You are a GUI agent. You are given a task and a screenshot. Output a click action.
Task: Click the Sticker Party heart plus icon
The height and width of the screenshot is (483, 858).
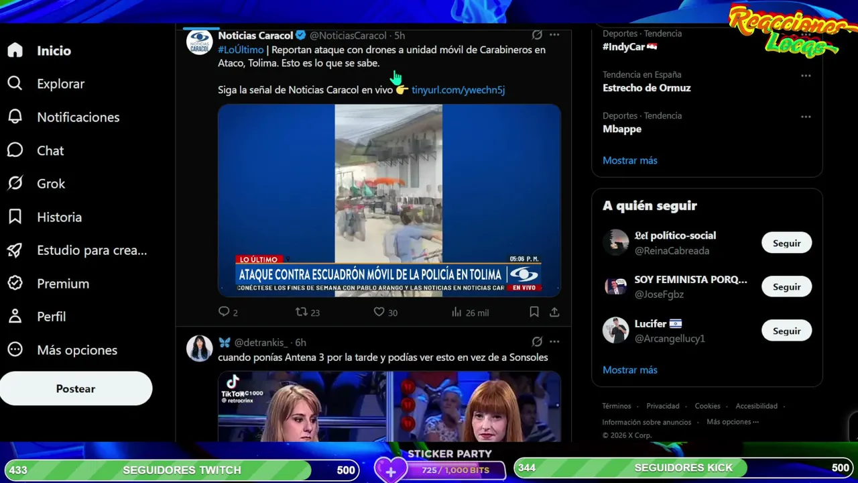pyautogui.click(x=390, y=471)
